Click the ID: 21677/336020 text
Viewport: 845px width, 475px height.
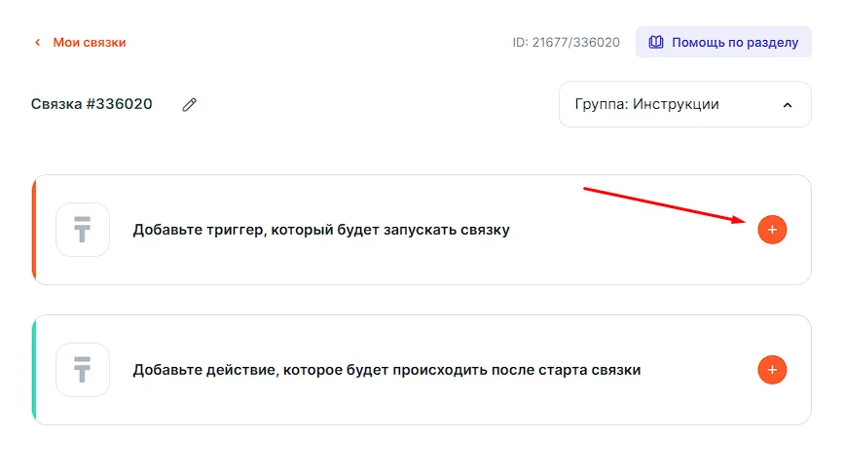[566, 43]
